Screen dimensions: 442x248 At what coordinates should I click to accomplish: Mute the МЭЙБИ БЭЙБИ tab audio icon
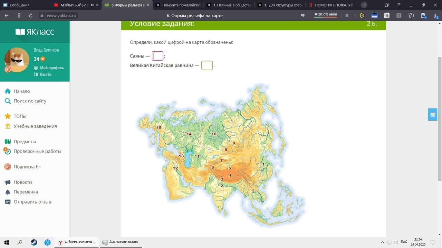92,5
